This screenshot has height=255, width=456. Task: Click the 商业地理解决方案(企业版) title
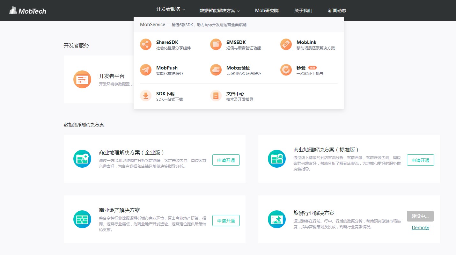coord(132,153)
